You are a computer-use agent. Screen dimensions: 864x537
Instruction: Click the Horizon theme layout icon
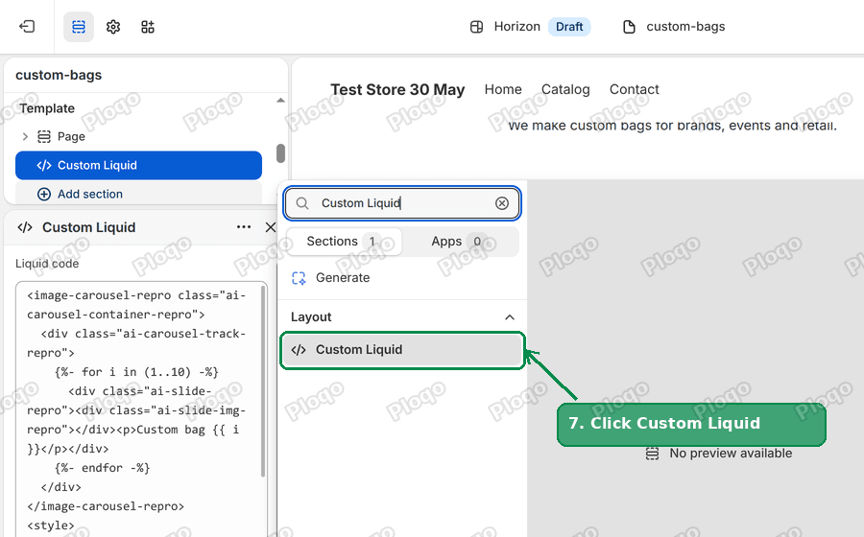[x=476, y=27]
